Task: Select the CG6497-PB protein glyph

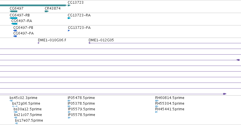Action: [x=15, y=31]
